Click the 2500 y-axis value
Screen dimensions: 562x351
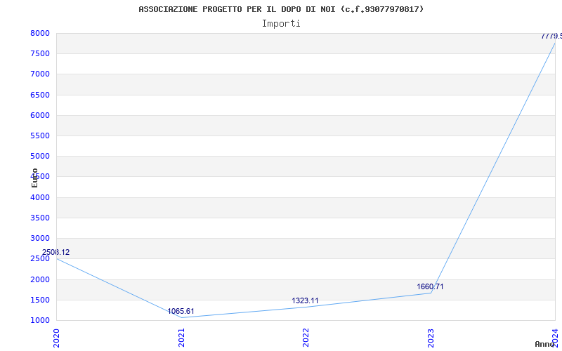coord(40,258)
